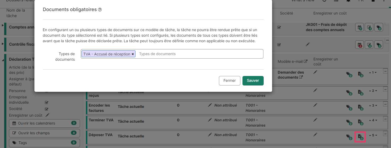Click the Fermer button
The image size is (391, 148).
click(x=230, y=81)
